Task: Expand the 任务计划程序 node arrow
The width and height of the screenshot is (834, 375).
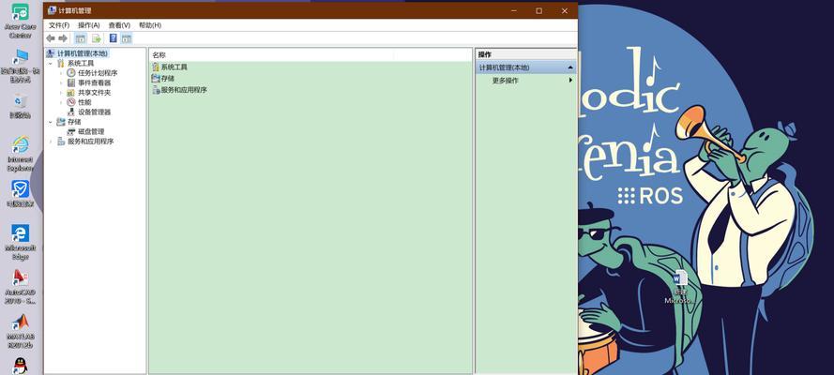Action: pyautogui.click(x=61, y=73)
